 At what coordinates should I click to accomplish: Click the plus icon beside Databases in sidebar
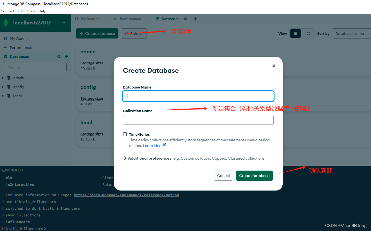tap(67, 56)
